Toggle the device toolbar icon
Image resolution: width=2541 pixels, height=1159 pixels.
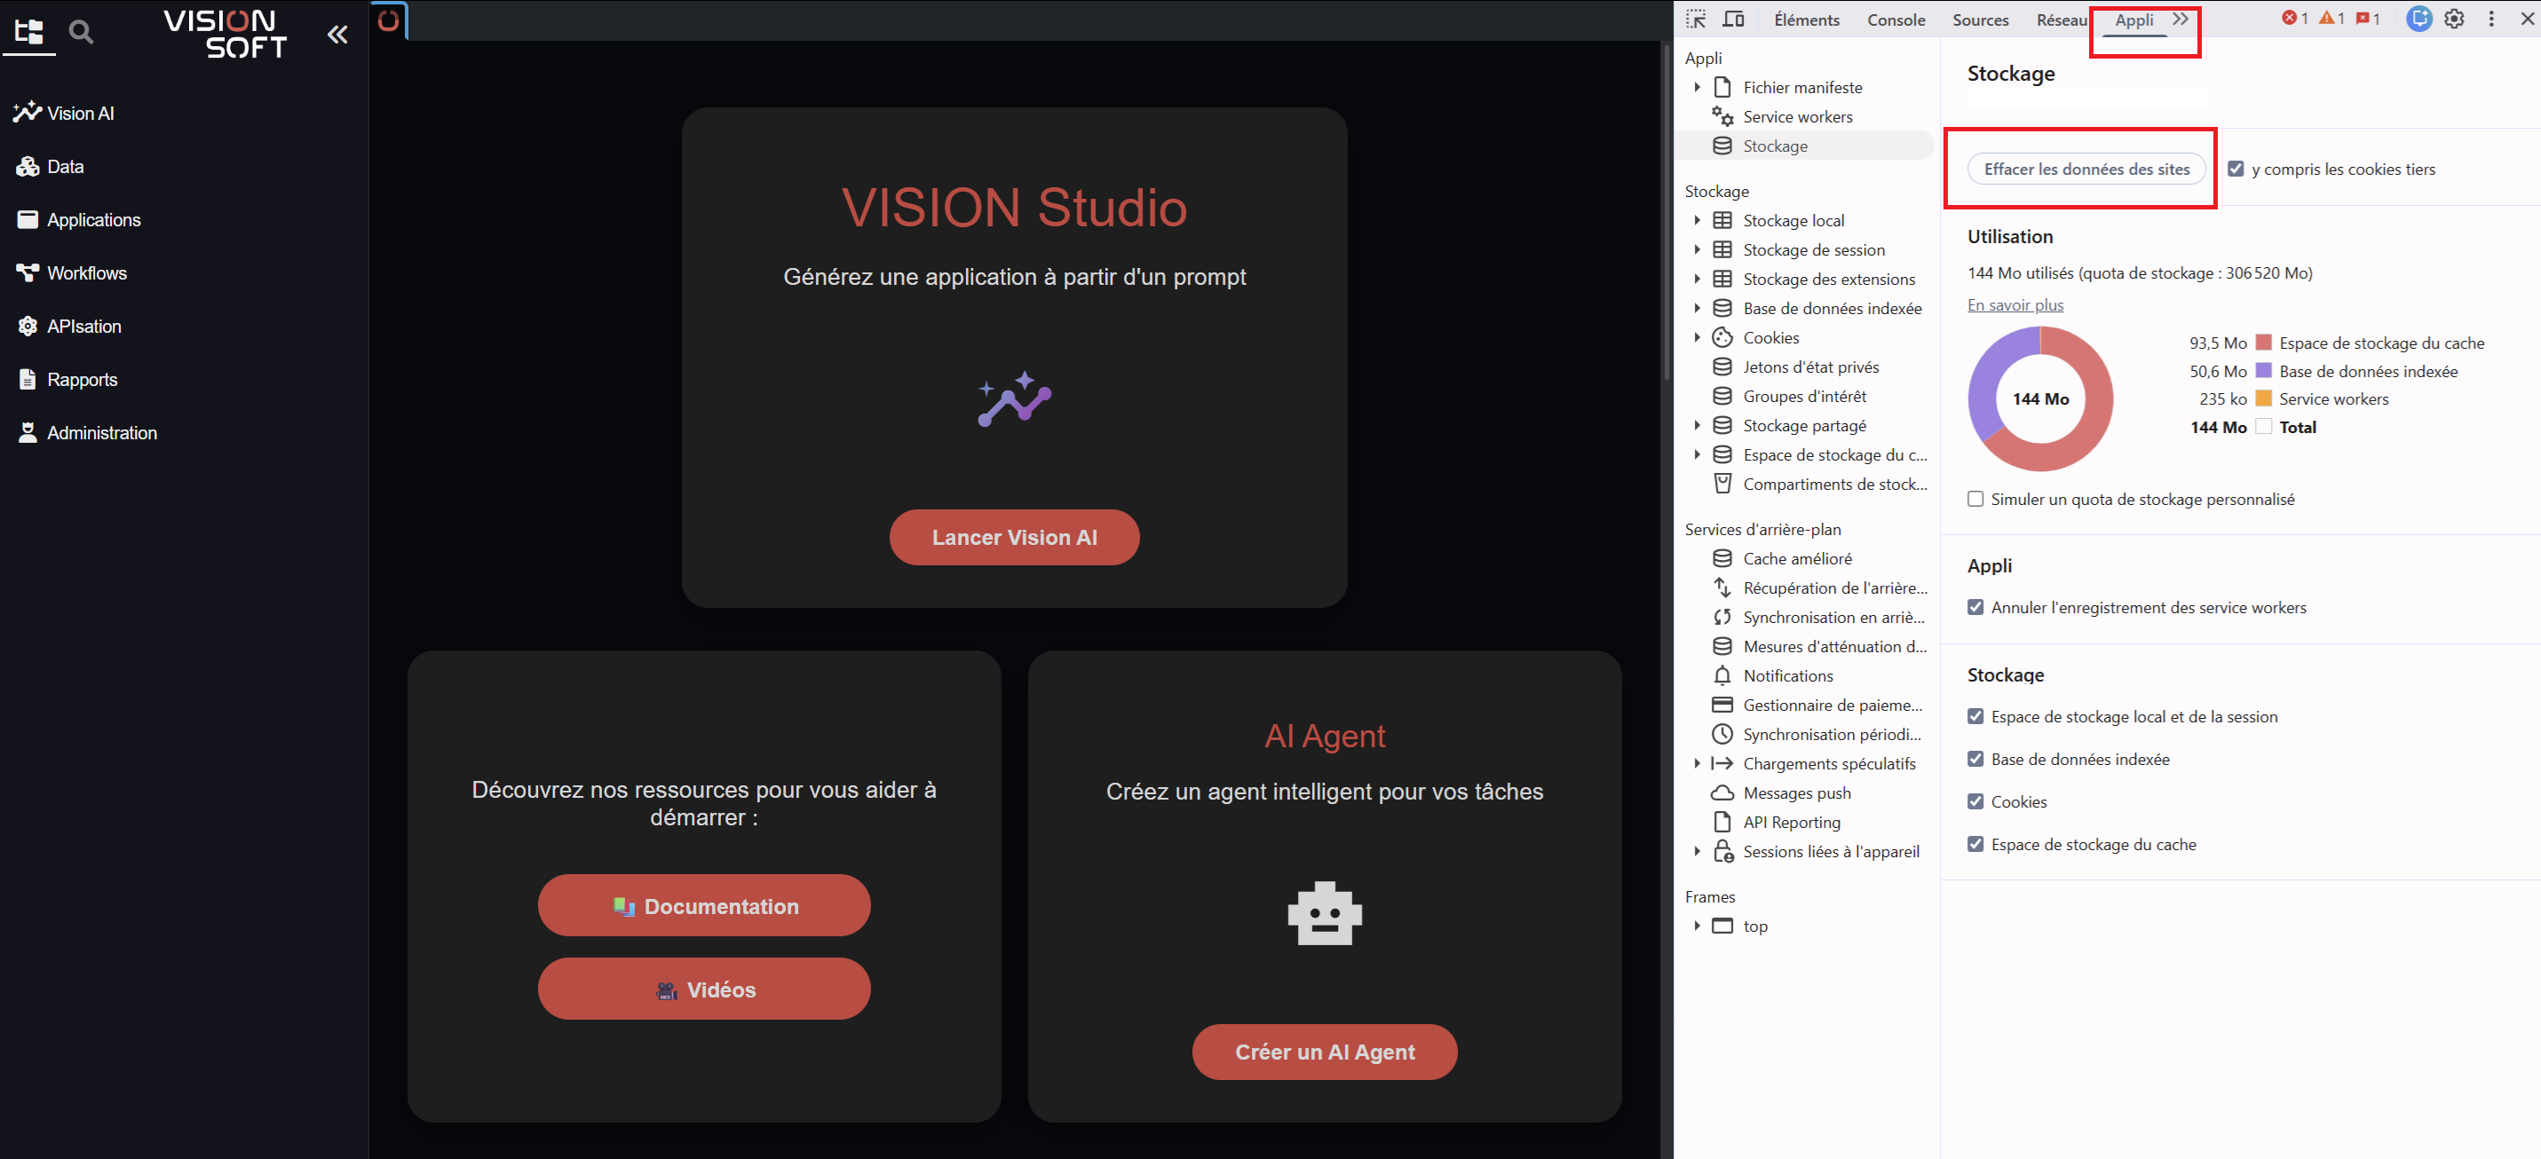[x=1733, y=20]
